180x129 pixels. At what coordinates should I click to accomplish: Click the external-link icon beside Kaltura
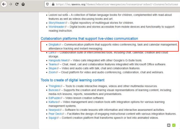pos(59,102)
